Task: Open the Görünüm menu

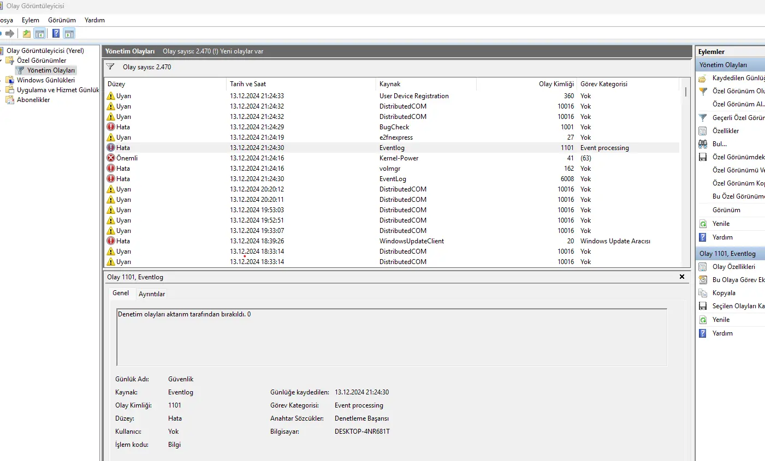Action: click(62, 20)
